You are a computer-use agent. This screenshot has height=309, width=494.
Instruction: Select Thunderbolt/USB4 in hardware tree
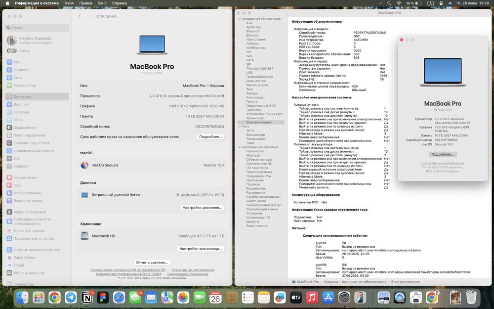(x=260, y=68)
